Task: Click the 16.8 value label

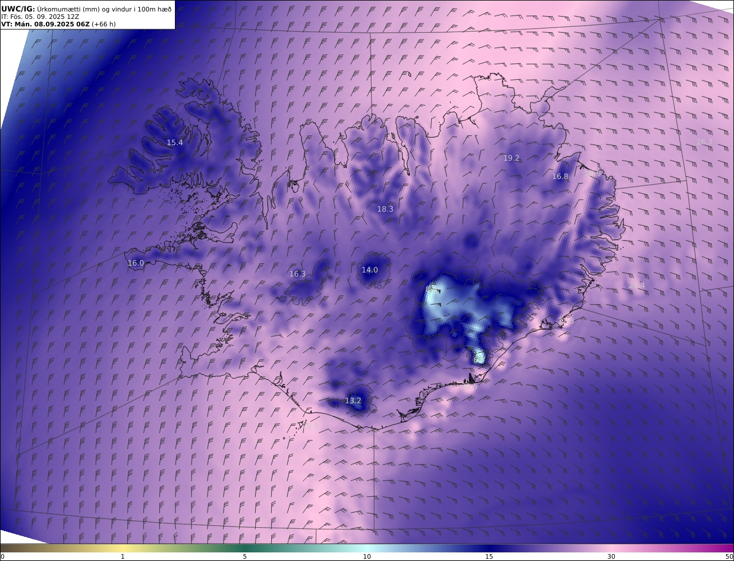Action: (x=560, y=177)
